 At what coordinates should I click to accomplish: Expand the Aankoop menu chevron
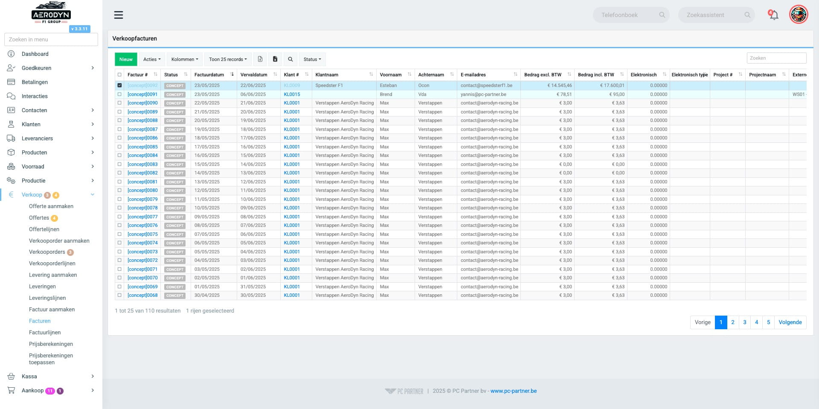pyautogui.click(x=93, y=390)
